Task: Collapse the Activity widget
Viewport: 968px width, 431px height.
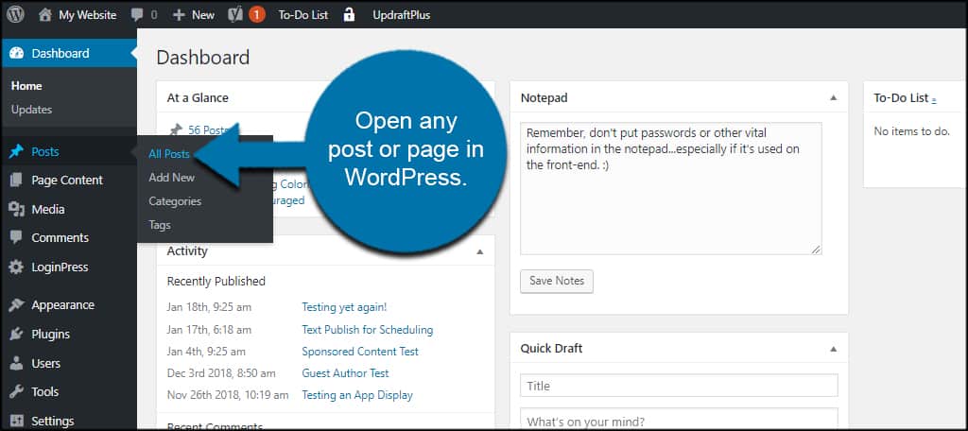Action: [479, 251]
